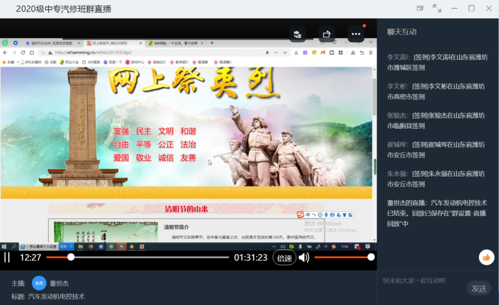Close the 360导航 browser tab
Image resolution: width=499 pixels, height=305 pixels.
tap(202, 43)
